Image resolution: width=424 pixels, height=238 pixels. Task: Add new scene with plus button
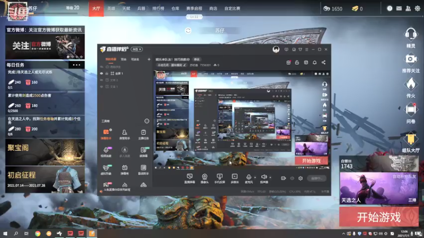[x=149, y=59]
